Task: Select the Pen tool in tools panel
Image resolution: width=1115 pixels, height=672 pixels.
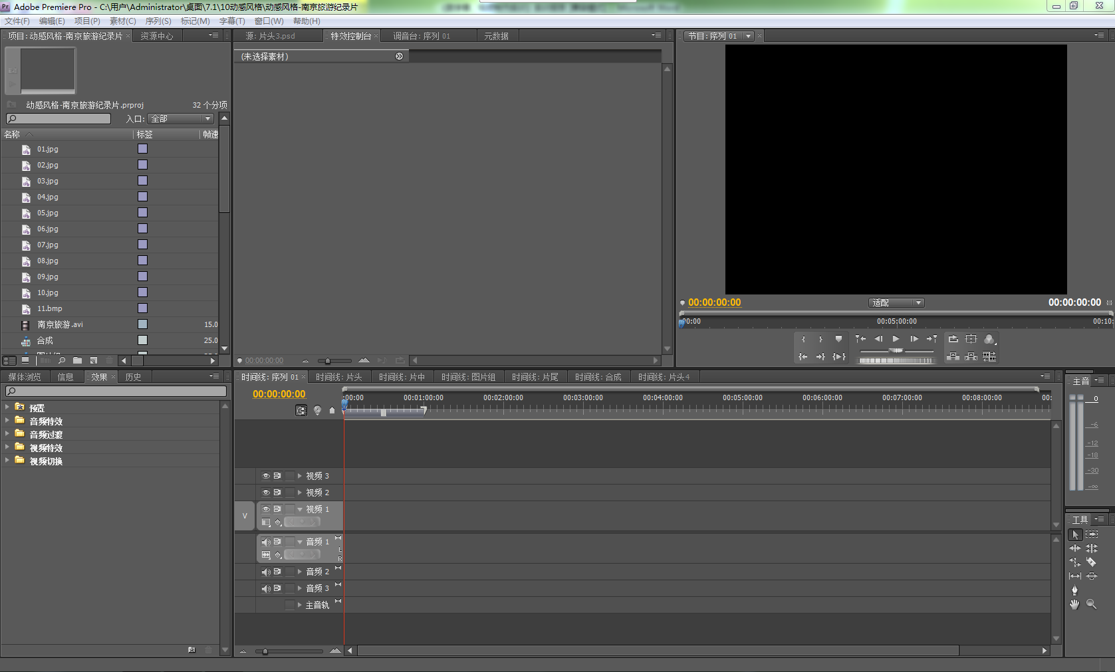Action: [1074, 590]
